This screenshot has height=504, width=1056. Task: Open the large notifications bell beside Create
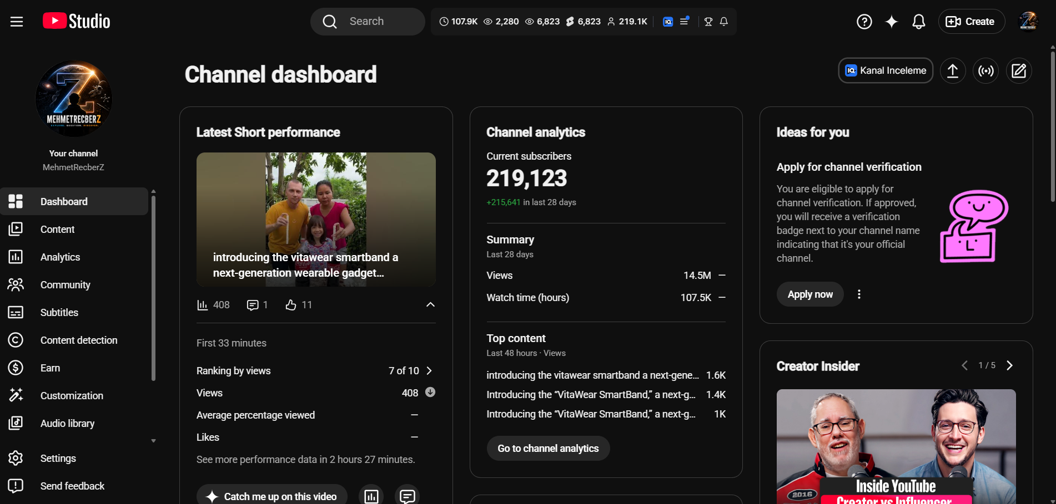[919, 22]
